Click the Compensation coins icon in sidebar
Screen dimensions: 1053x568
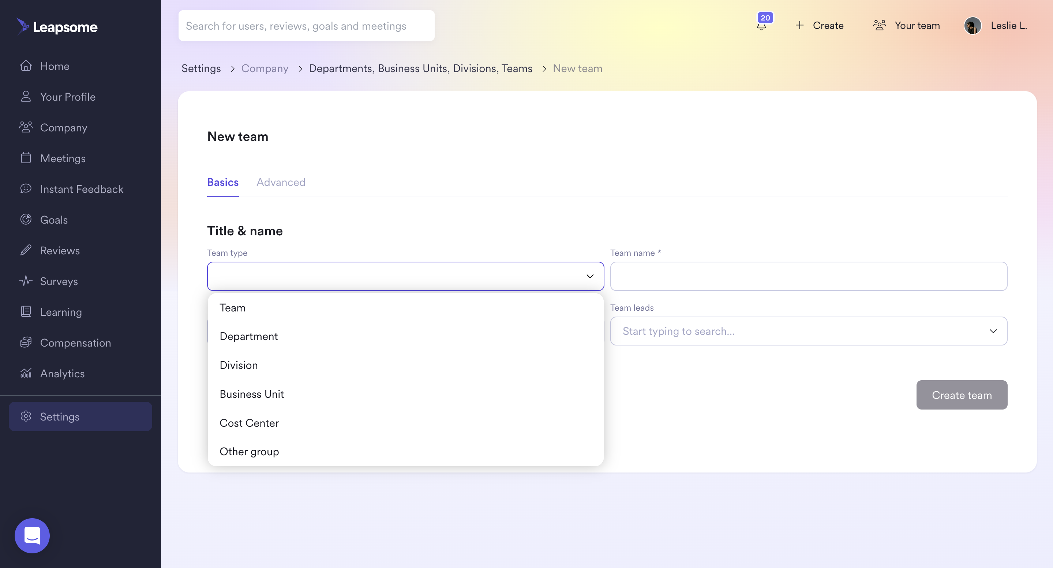pyautogui.click(x=26, y=342)
